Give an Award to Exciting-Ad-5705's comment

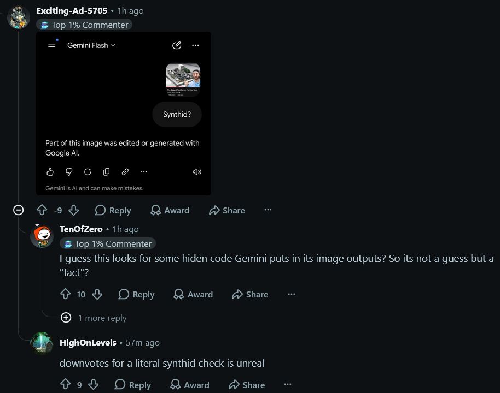[170, 210]
